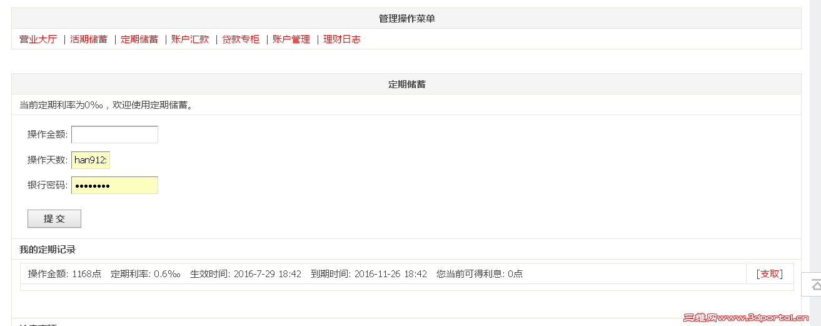Click into the 银行密码 password field
Screen dimensions: 821x326
click(x=114, y=185)
